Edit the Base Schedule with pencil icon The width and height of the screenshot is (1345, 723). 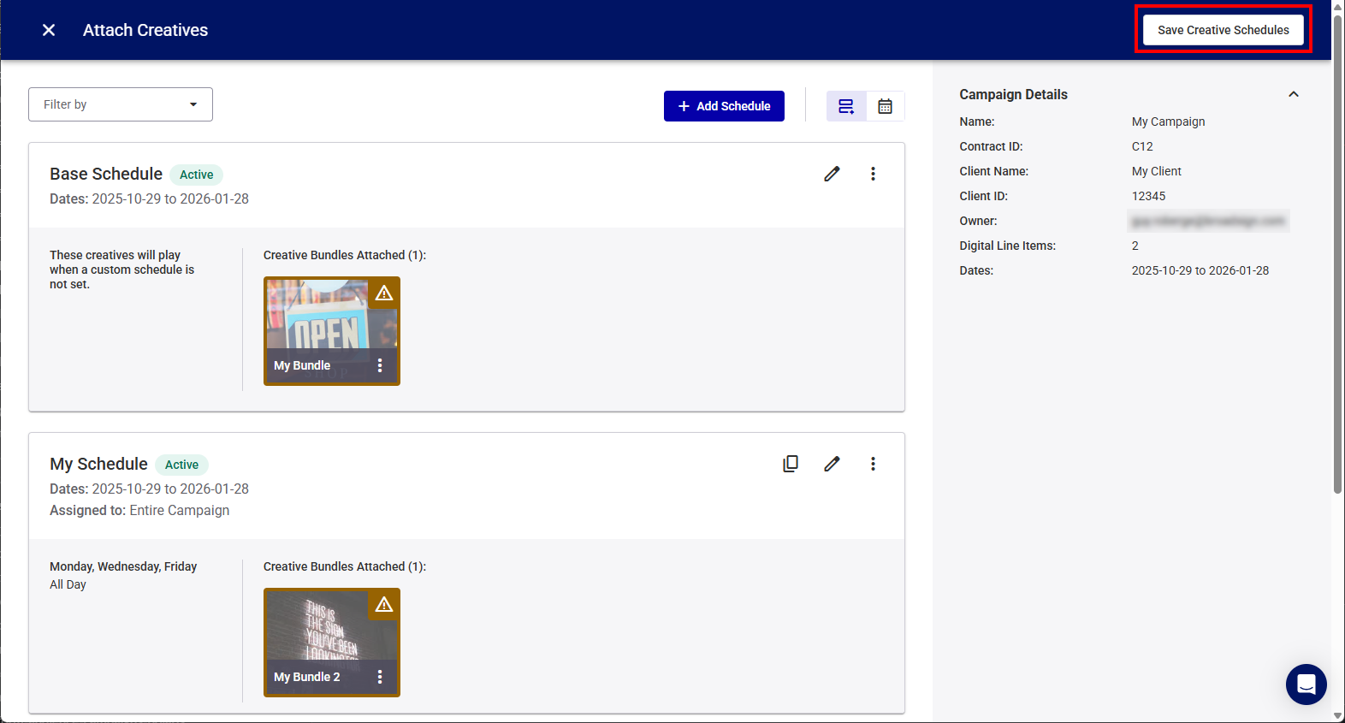[x=832, y=174]
